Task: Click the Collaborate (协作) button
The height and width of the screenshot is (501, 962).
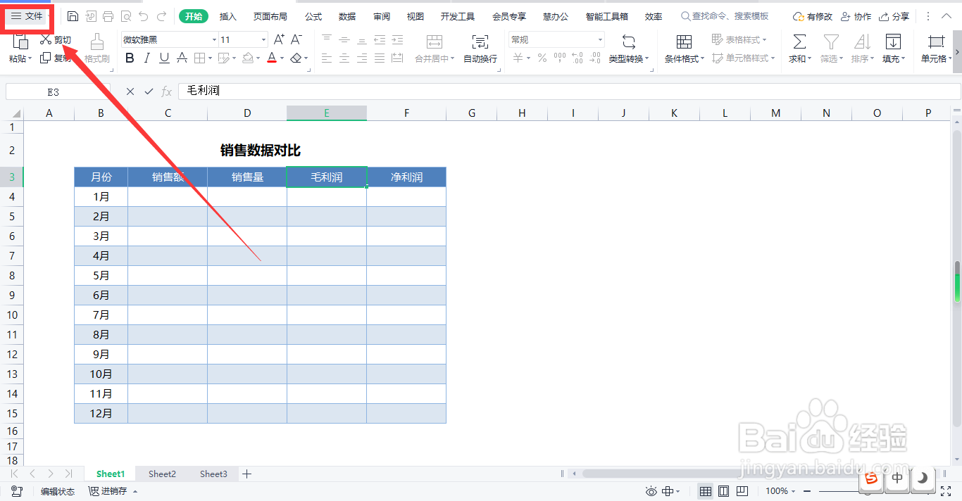Action: point(856,16)
